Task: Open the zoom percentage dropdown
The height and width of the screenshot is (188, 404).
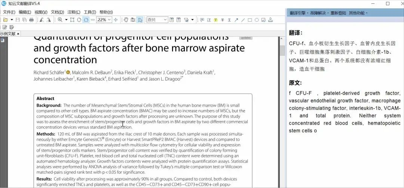Action: tap(109, 20)
